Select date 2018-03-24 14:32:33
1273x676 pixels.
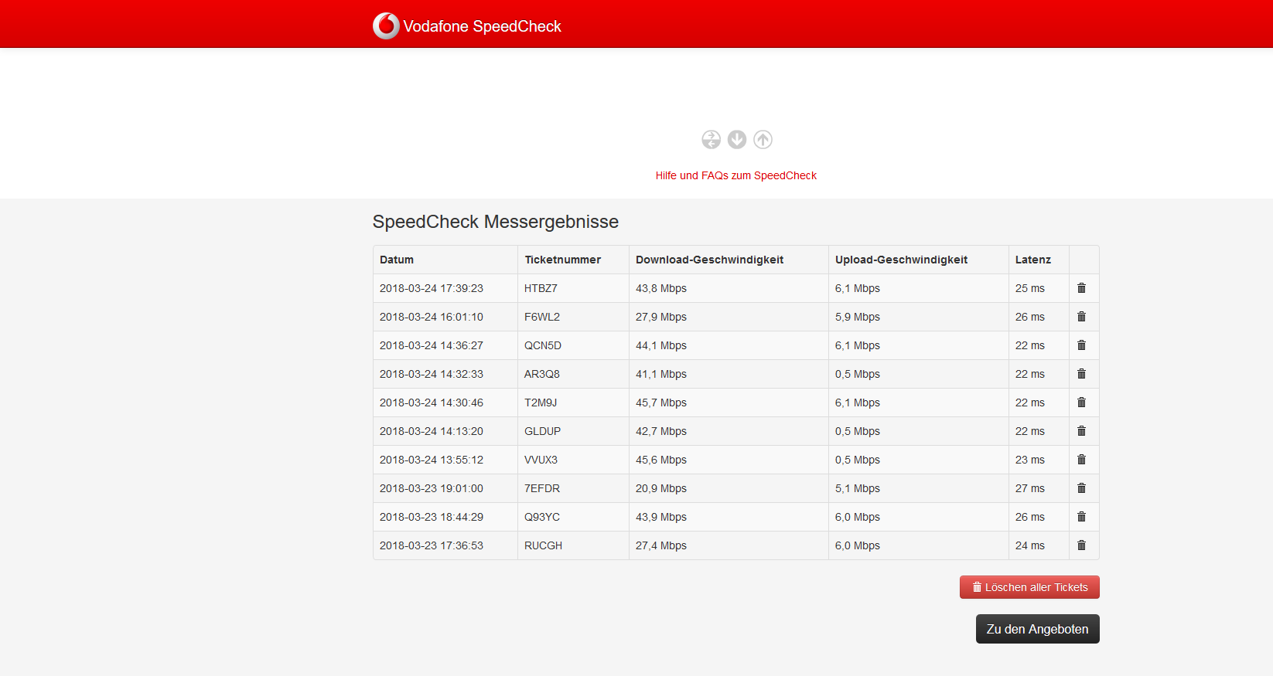coord(432,374)
